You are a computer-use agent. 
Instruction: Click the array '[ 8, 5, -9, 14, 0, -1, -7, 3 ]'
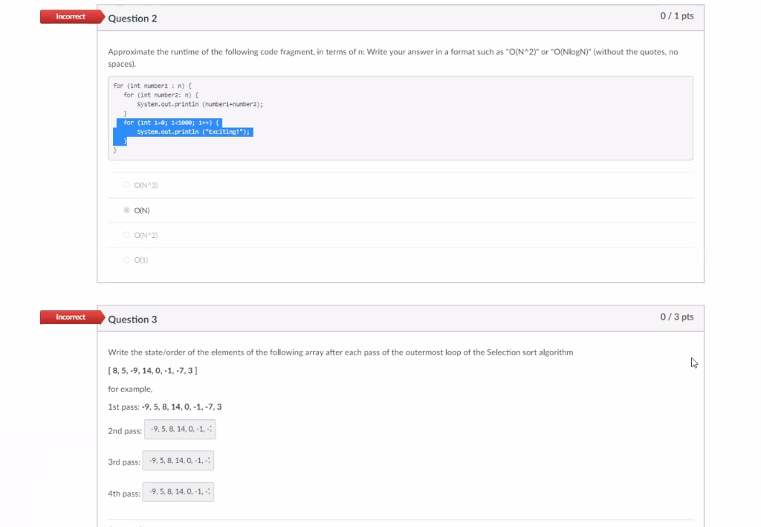152,371
